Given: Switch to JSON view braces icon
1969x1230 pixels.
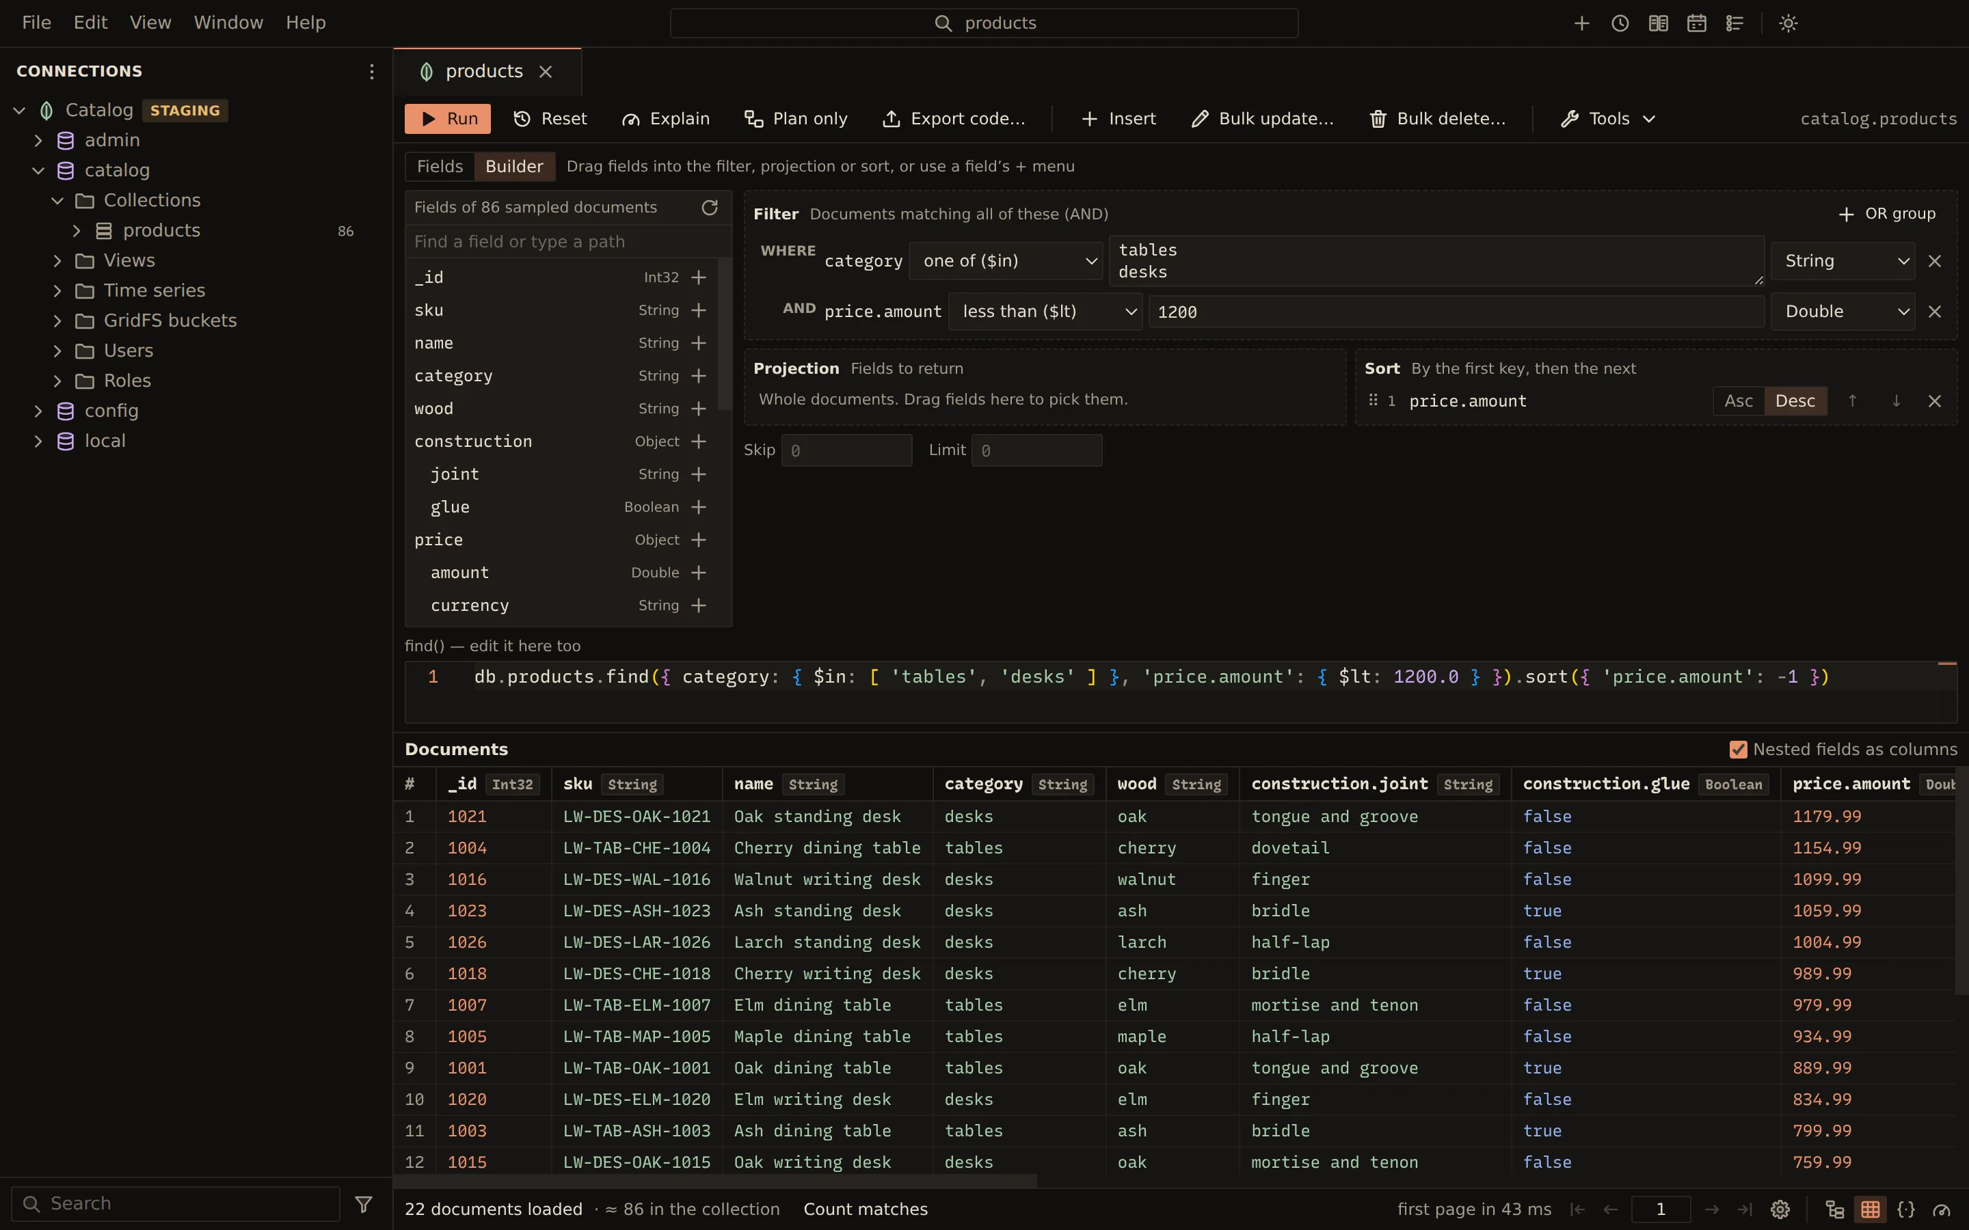Looking at the screenshot, I should pyautogui.click(x=1905, y=1209).
